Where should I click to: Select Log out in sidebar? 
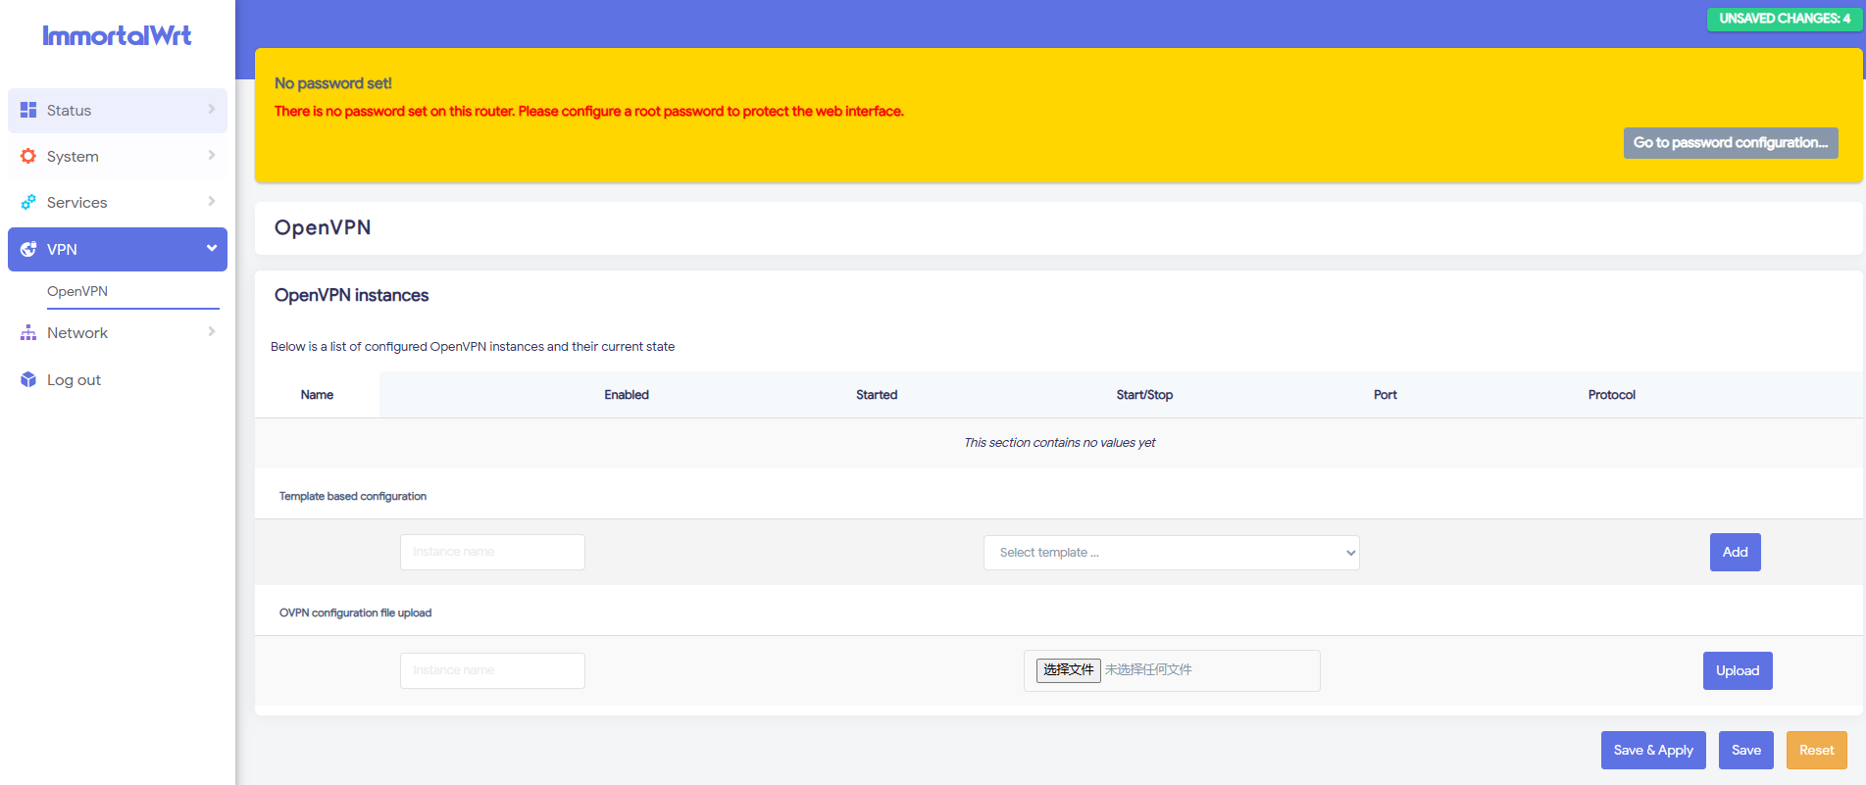pos(74,380)
